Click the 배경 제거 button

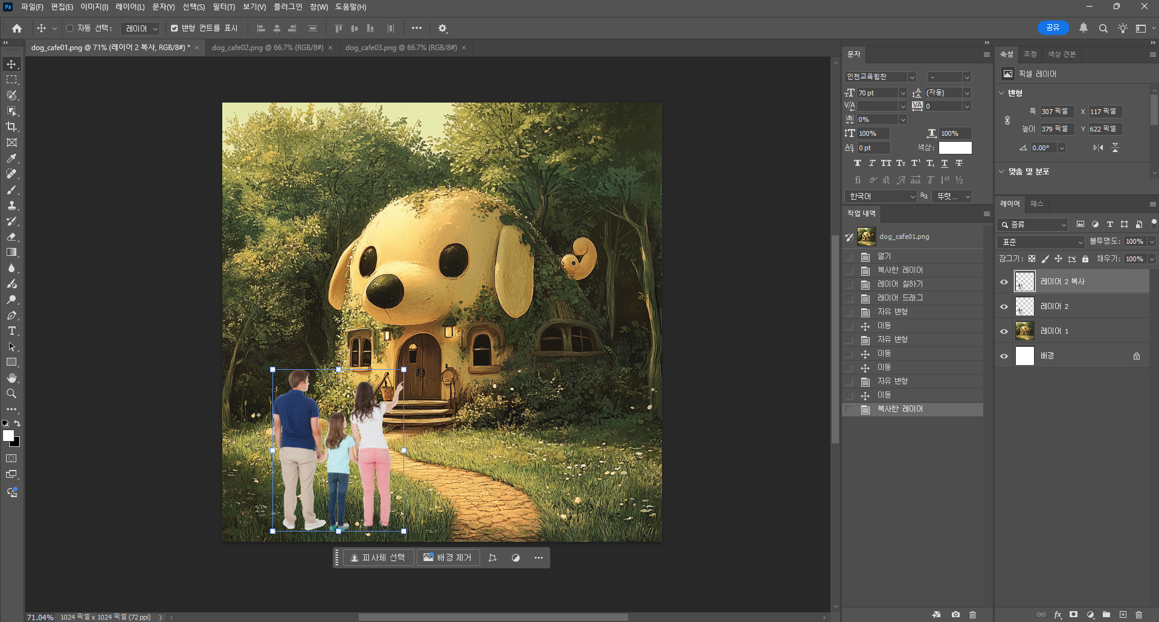click(448, 557)
